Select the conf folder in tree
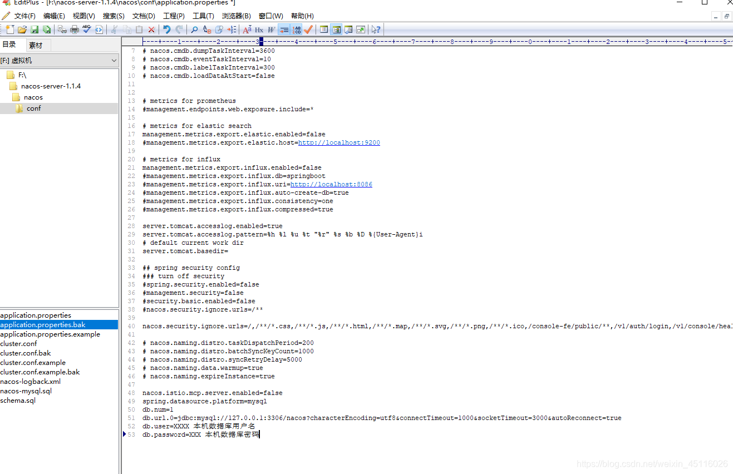Viewport: 733px width, 474px height. (x=33, y=108)
